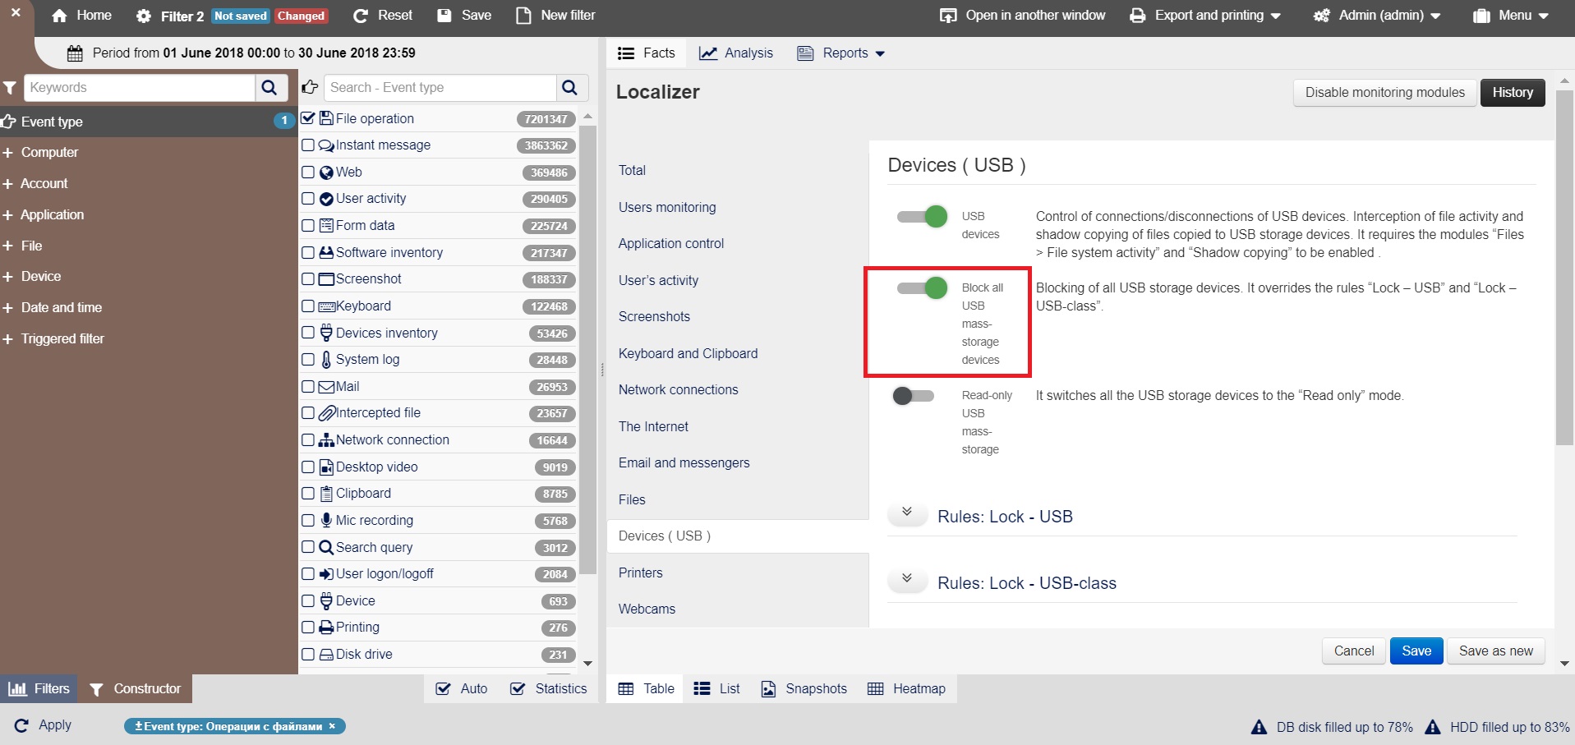
Task: Click in the Keywords input field
Action: tap(140, 88)
